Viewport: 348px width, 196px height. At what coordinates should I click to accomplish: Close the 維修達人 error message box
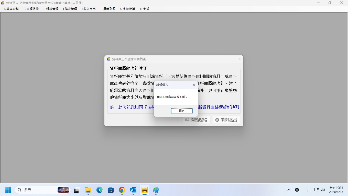194,85
